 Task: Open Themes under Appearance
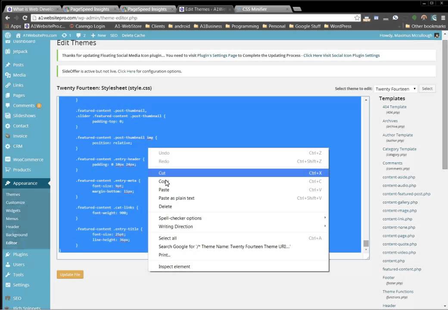13,194
